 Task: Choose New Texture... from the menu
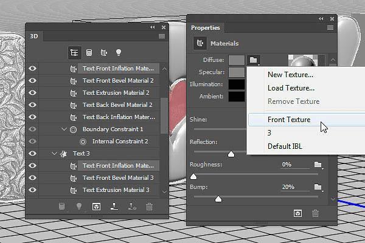(x=290, y=75)
